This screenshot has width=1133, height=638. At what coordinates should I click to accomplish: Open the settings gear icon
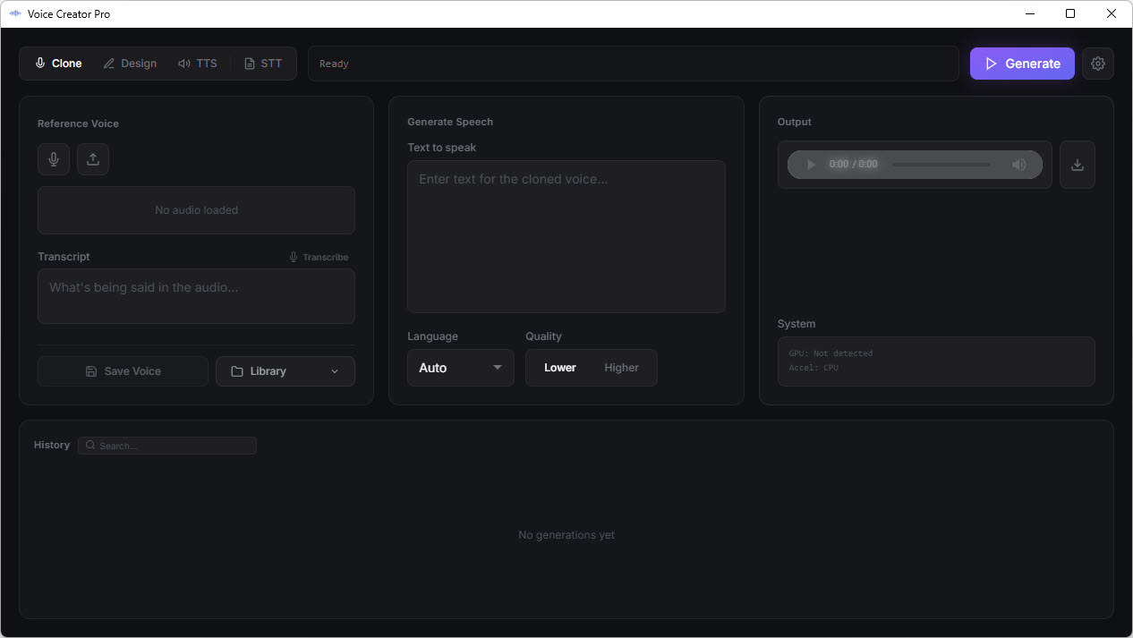[x=1098, y=63]
